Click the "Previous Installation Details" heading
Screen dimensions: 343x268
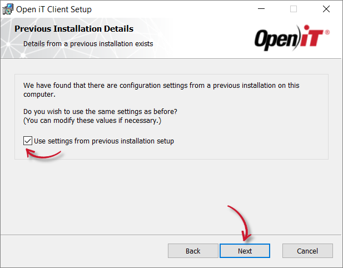click(x=74, y=29)
